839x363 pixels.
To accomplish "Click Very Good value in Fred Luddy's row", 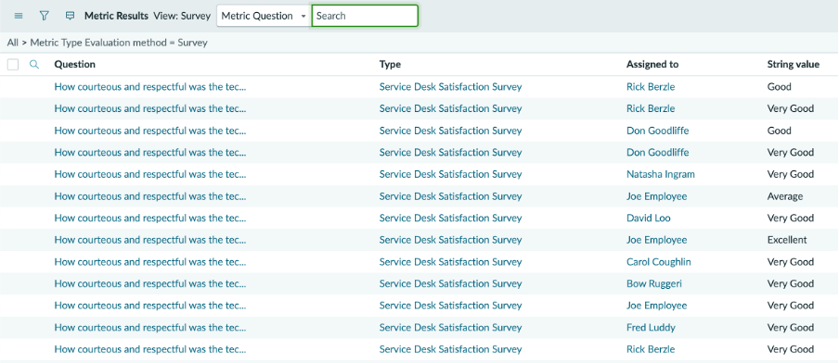I will coord(791,327).
